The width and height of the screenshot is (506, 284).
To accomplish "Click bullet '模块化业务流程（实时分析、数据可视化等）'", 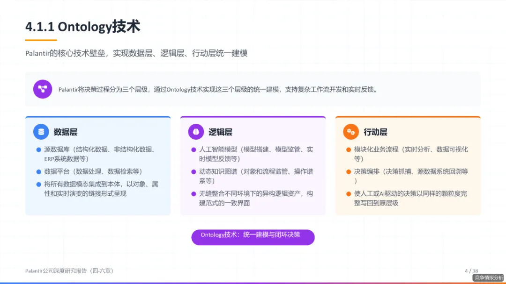I will (411, 154).
